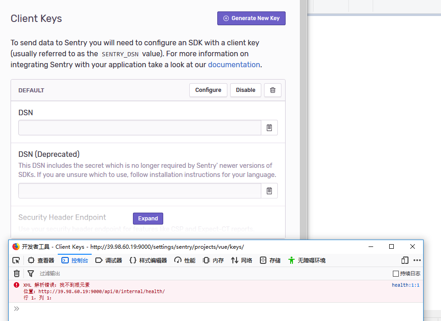This screenshot has width=441, height=321.
Task: Open the 存储 storage panel
Action: pos(270,260)
